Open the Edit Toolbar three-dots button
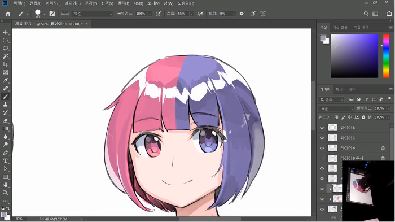Image resolution: width=395 pixels, height=222 pixels. pyautogui.click(x=5, y=201)
